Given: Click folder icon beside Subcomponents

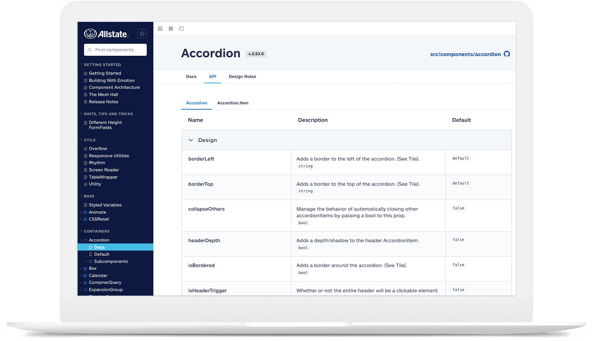Looking at the screenshot, I should point(90,261).
